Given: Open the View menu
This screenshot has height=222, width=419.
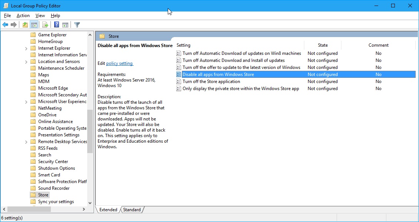Looking at the screenshot, I should (x=40, y=16).
